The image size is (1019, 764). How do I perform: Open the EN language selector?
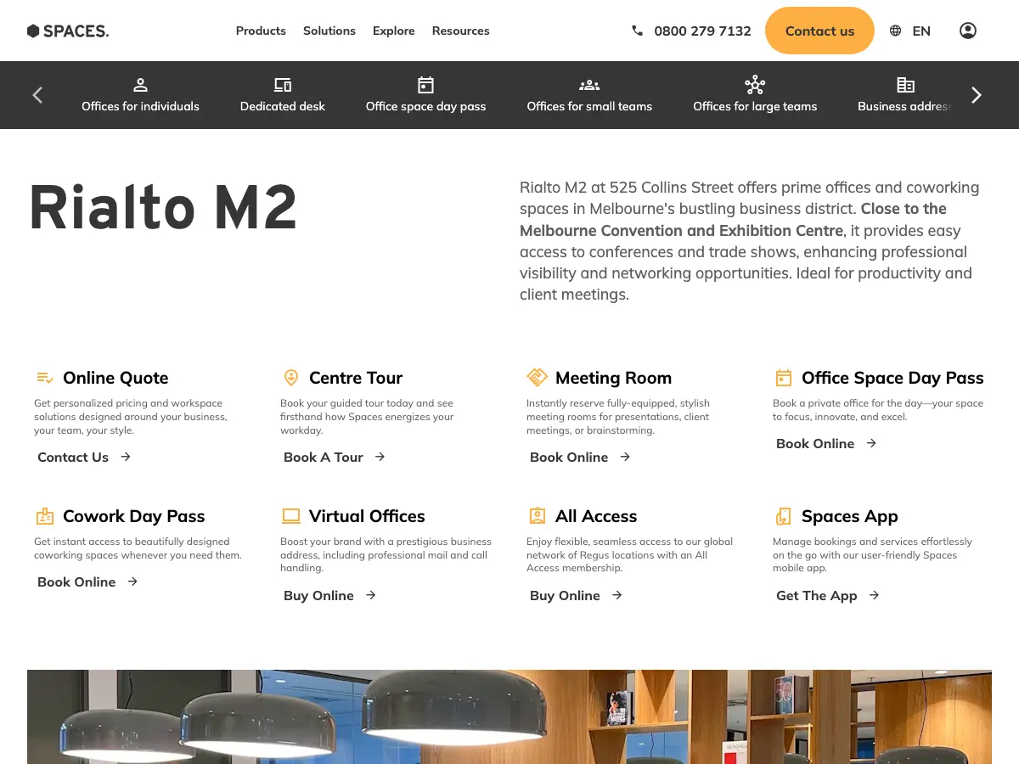click(921, 31)
